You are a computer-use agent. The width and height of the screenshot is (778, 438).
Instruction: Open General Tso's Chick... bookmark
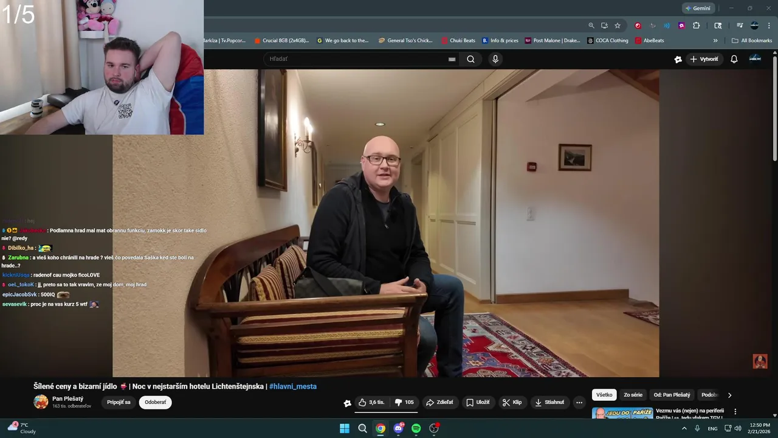click(405, 41)
